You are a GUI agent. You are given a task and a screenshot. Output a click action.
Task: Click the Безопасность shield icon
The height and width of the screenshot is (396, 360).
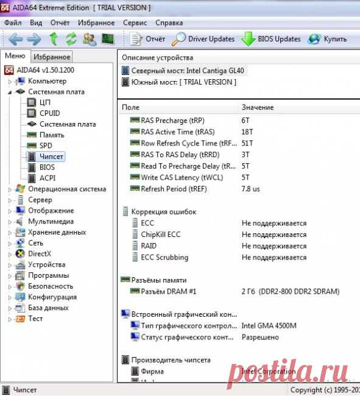pos(20,286)
